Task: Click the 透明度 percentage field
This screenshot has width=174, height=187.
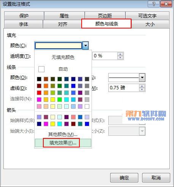Action: pos(105,56)
